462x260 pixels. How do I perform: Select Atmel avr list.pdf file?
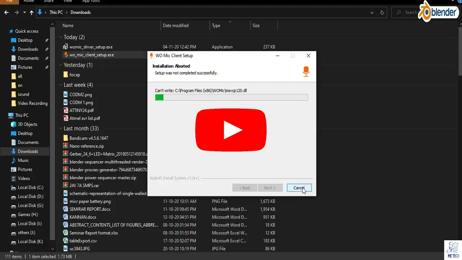85,118
